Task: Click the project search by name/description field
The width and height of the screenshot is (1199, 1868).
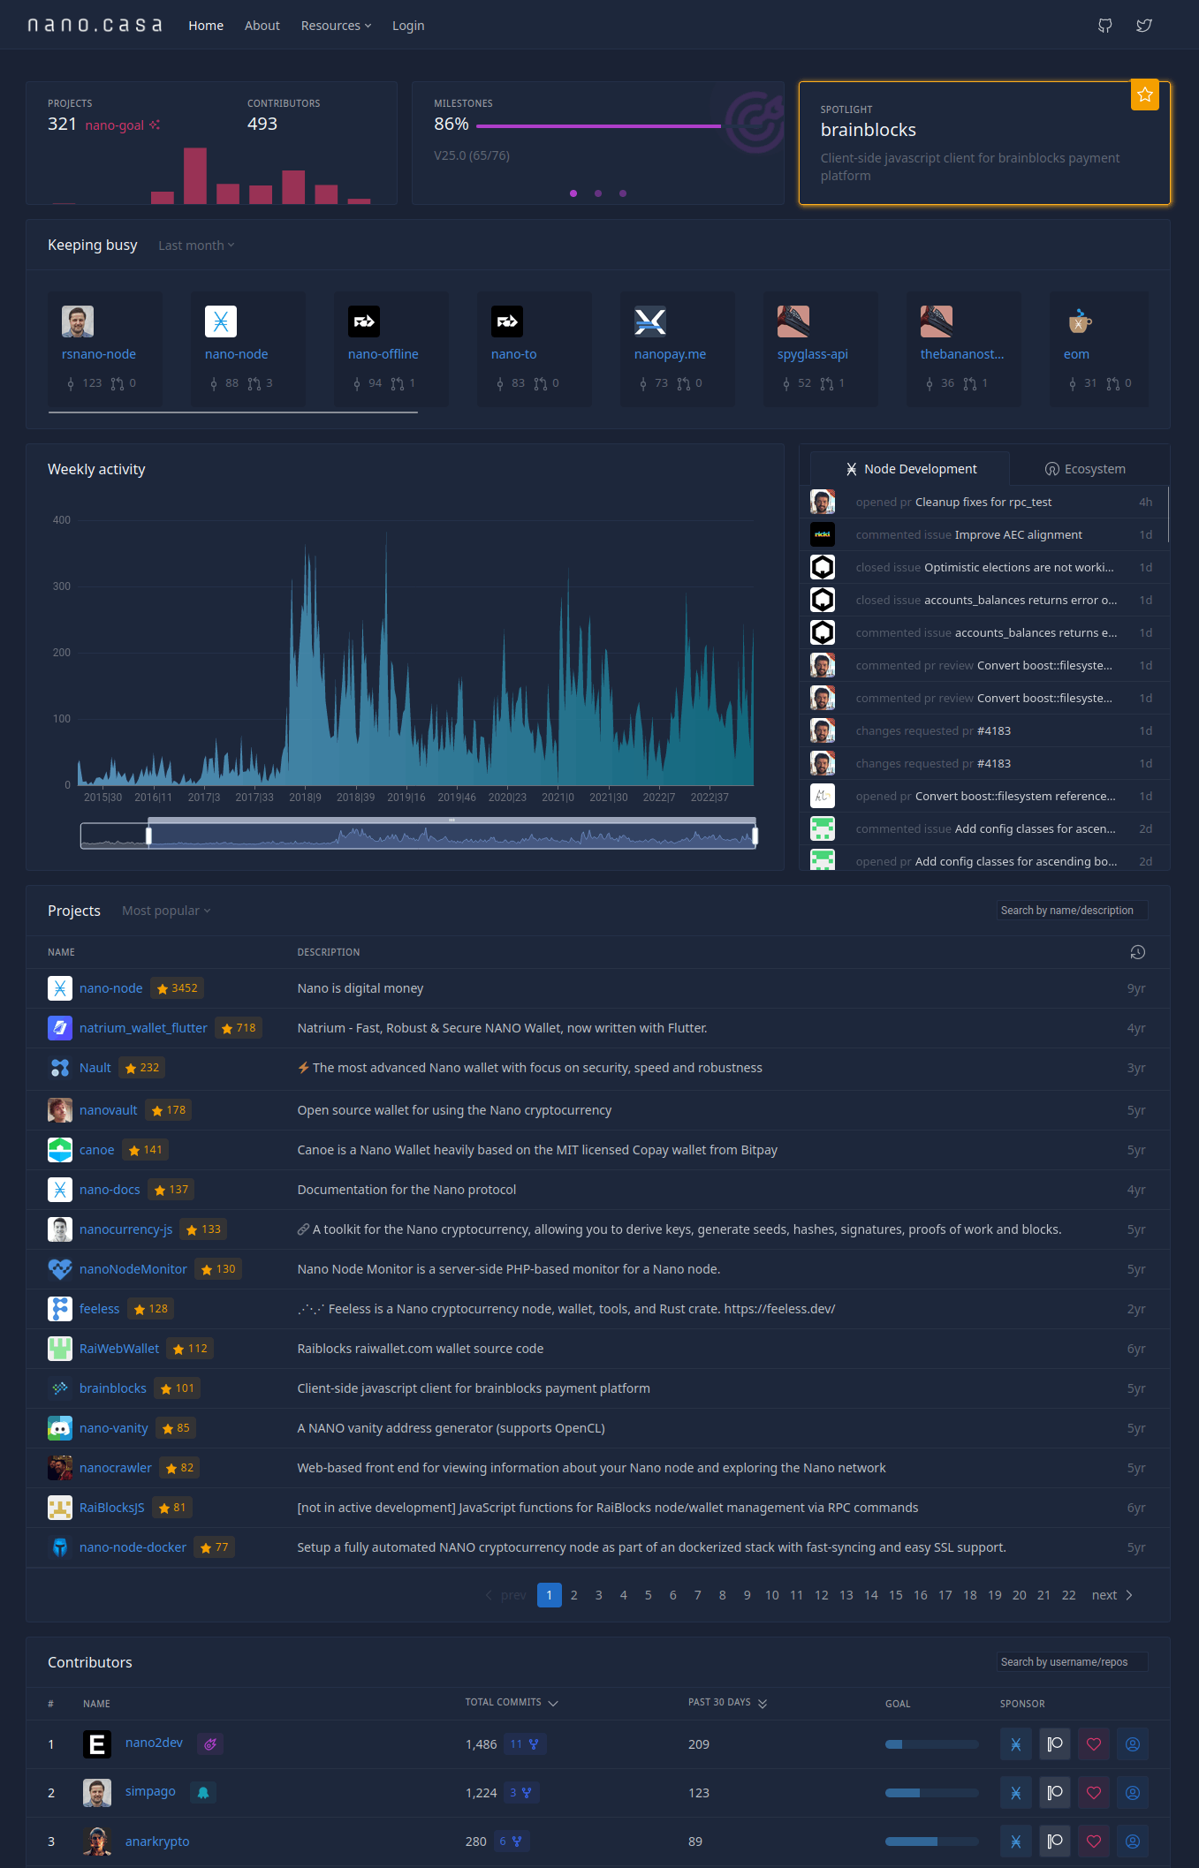Action: (x=1073, y=911)
